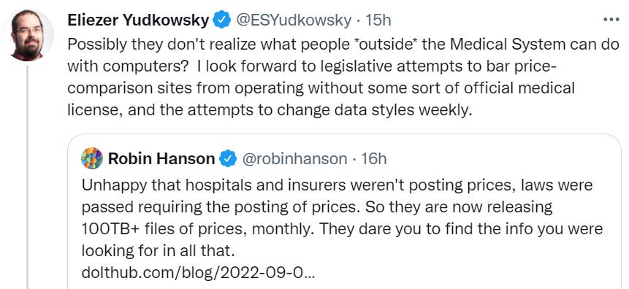This screenshot has height=289, width=629.
Task: Click Eliezer Yudkowsky's blue verified badge
Action: (221, 20)
